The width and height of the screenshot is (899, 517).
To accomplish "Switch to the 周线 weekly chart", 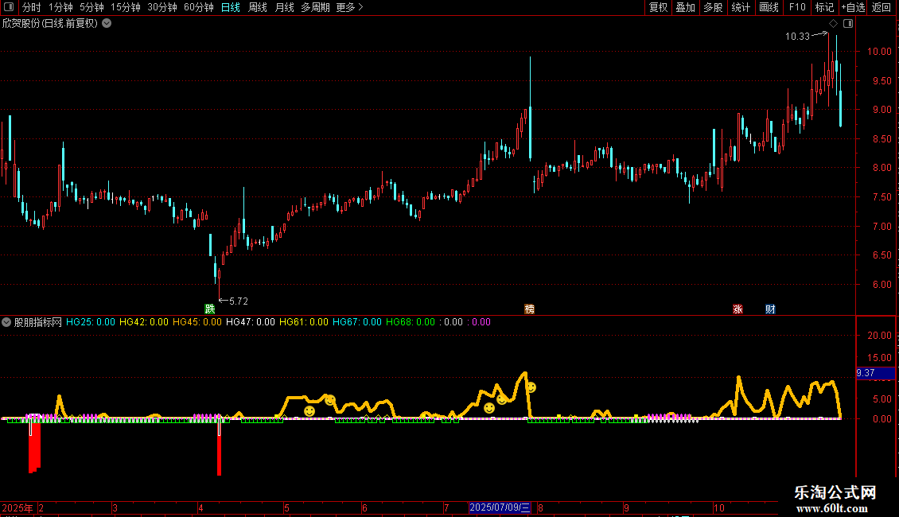I will pyautogui.click(x=258, y=7).
